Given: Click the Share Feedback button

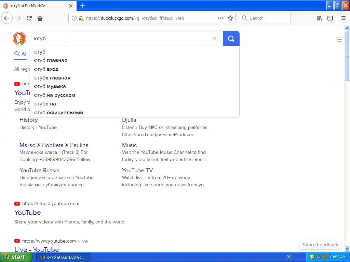Looking at the screenshot, I should coord(320,245).
